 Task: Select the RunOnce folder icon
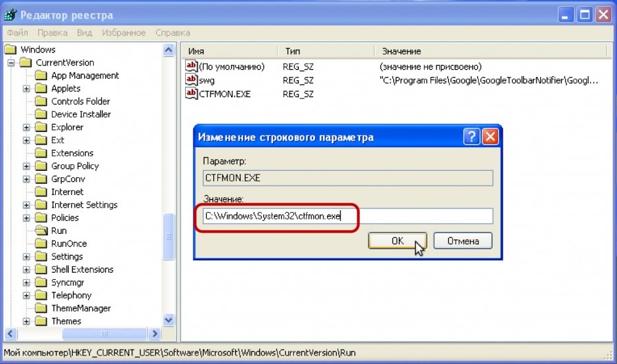pos(41,244)
